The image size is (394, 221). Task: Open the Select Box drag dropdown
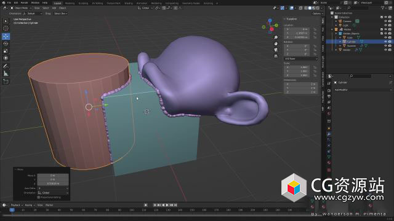(60, 14)
